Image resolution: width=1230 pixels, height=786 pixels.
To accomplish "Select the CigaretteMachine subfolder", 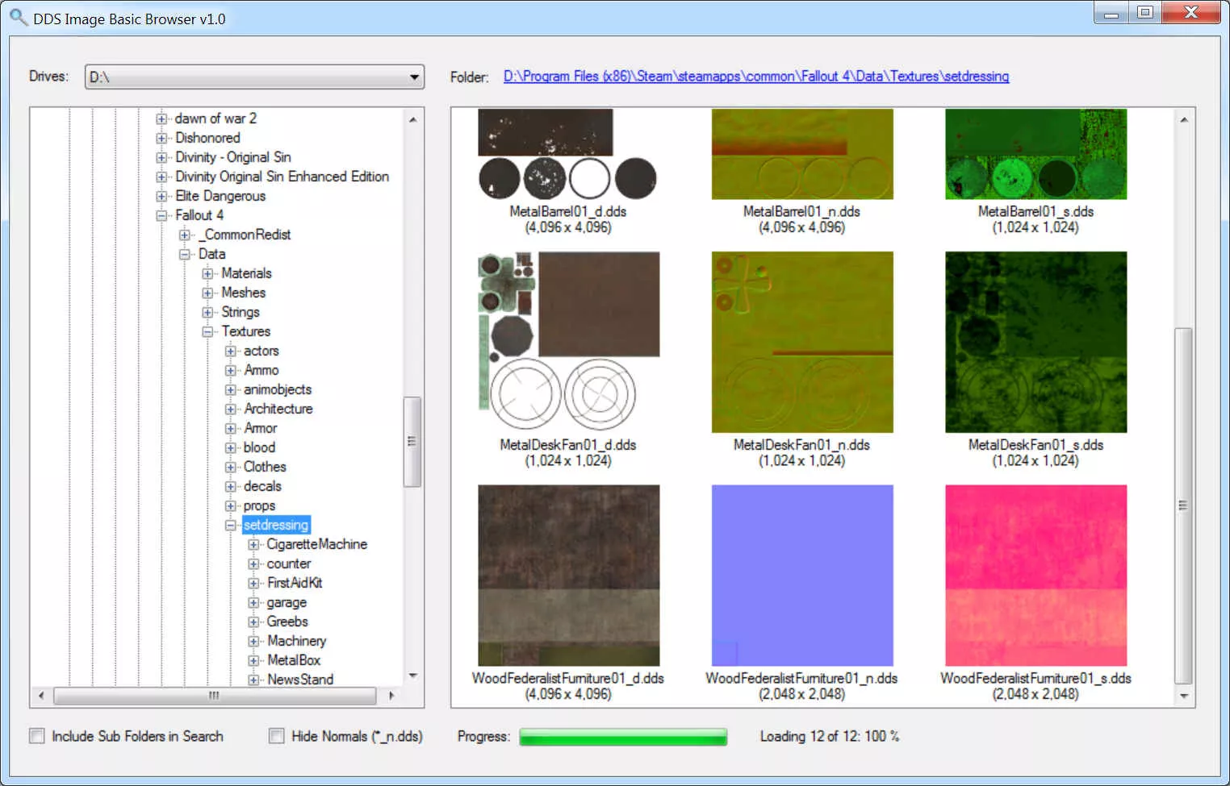I will tap(317, 544).
